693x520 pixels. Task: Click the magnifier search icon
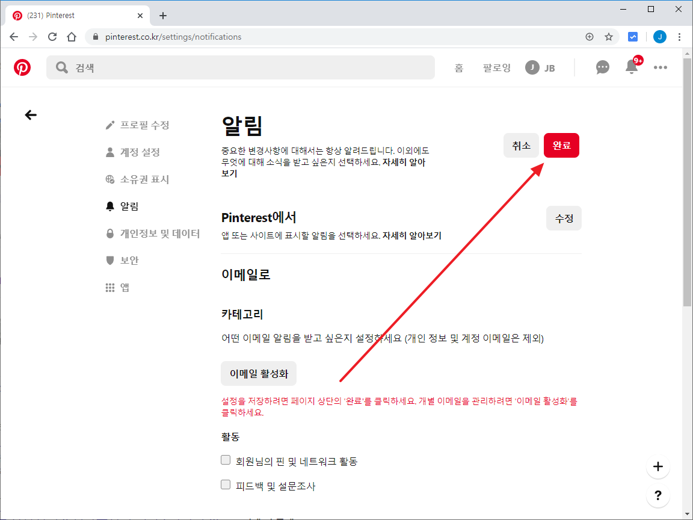[x=62, y=67]
